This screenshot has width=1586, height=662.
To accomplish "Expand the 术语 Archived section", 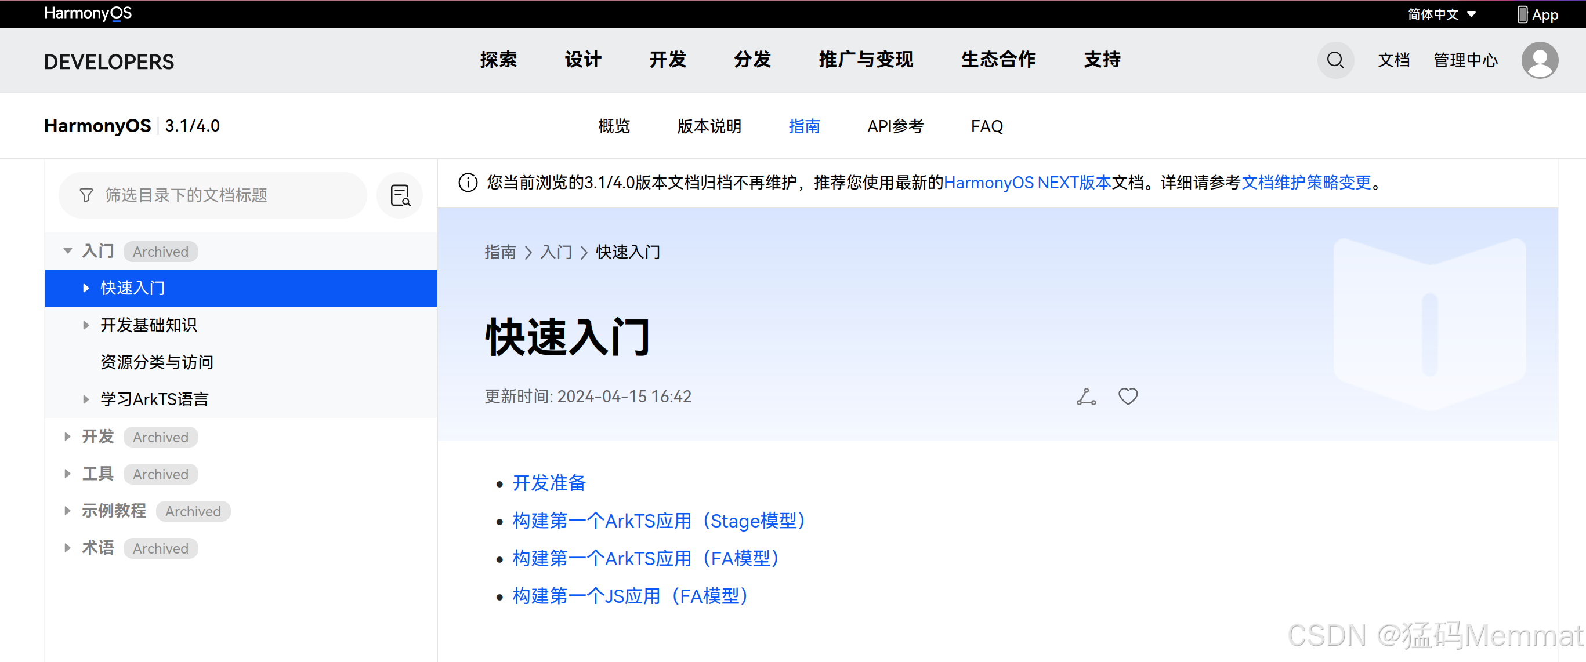I will [68, 548].
